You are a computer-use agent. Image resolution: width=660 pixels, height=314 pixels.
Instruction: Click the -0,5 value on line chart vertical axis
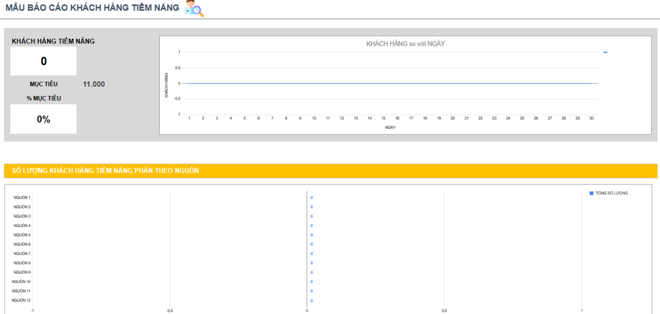point(176,99)
